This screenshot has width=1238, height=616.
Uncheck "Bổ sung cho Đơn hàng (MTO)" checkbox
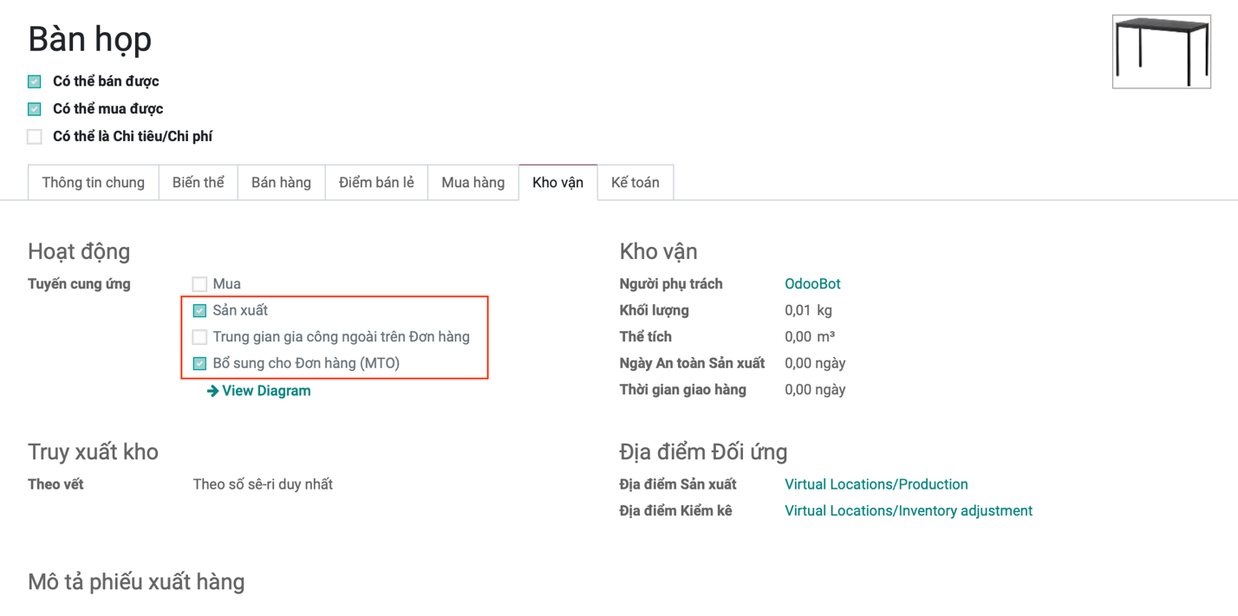click(199, 364)
